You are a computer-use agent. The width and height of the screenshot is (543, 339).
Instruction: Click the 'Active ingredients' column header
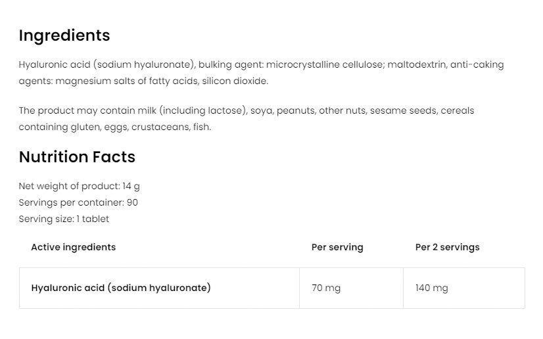pyautogui.click(x=73, y=248)
